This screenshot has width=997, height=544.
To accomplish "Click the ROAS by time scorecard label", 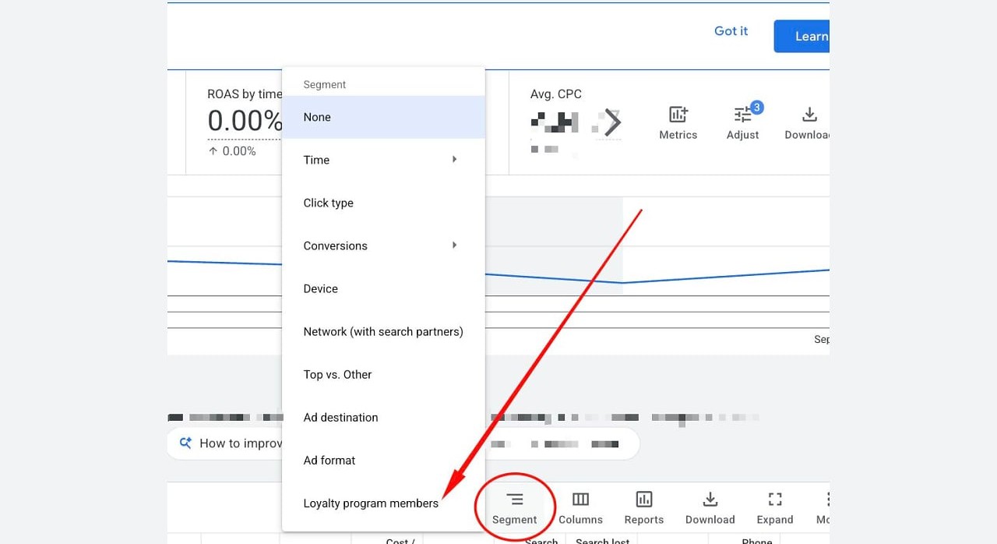I will click(x=245, y=94).
